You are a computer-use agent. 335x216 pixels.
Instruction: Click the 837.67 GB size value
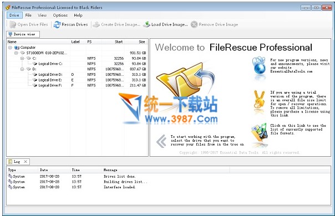[138, 69]
